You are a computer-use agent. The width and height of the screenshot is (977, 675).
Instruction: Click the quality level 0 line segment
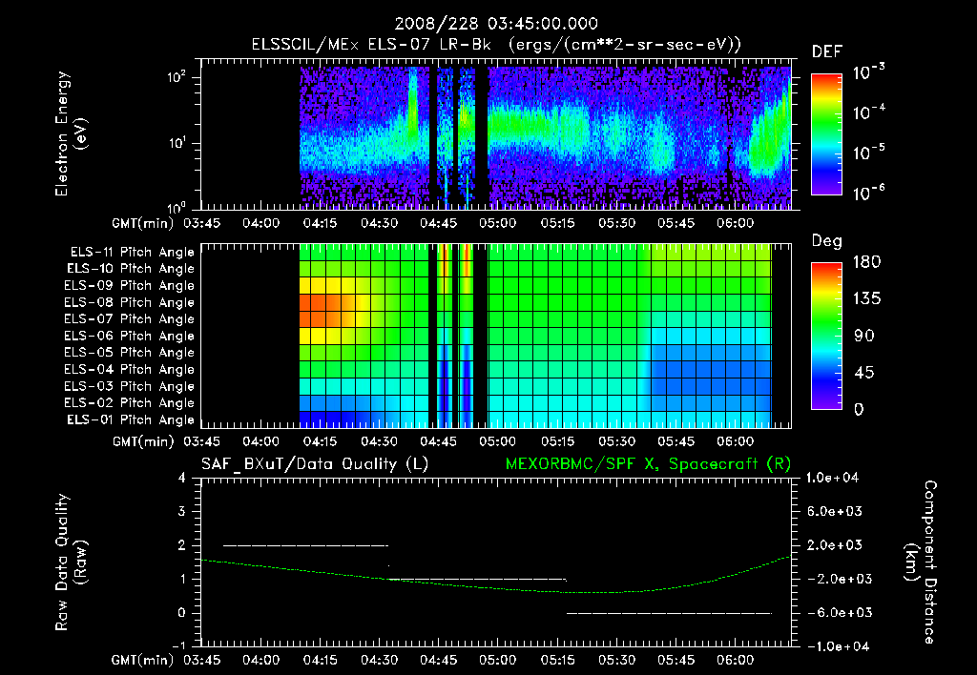click(x=669, y=613)
